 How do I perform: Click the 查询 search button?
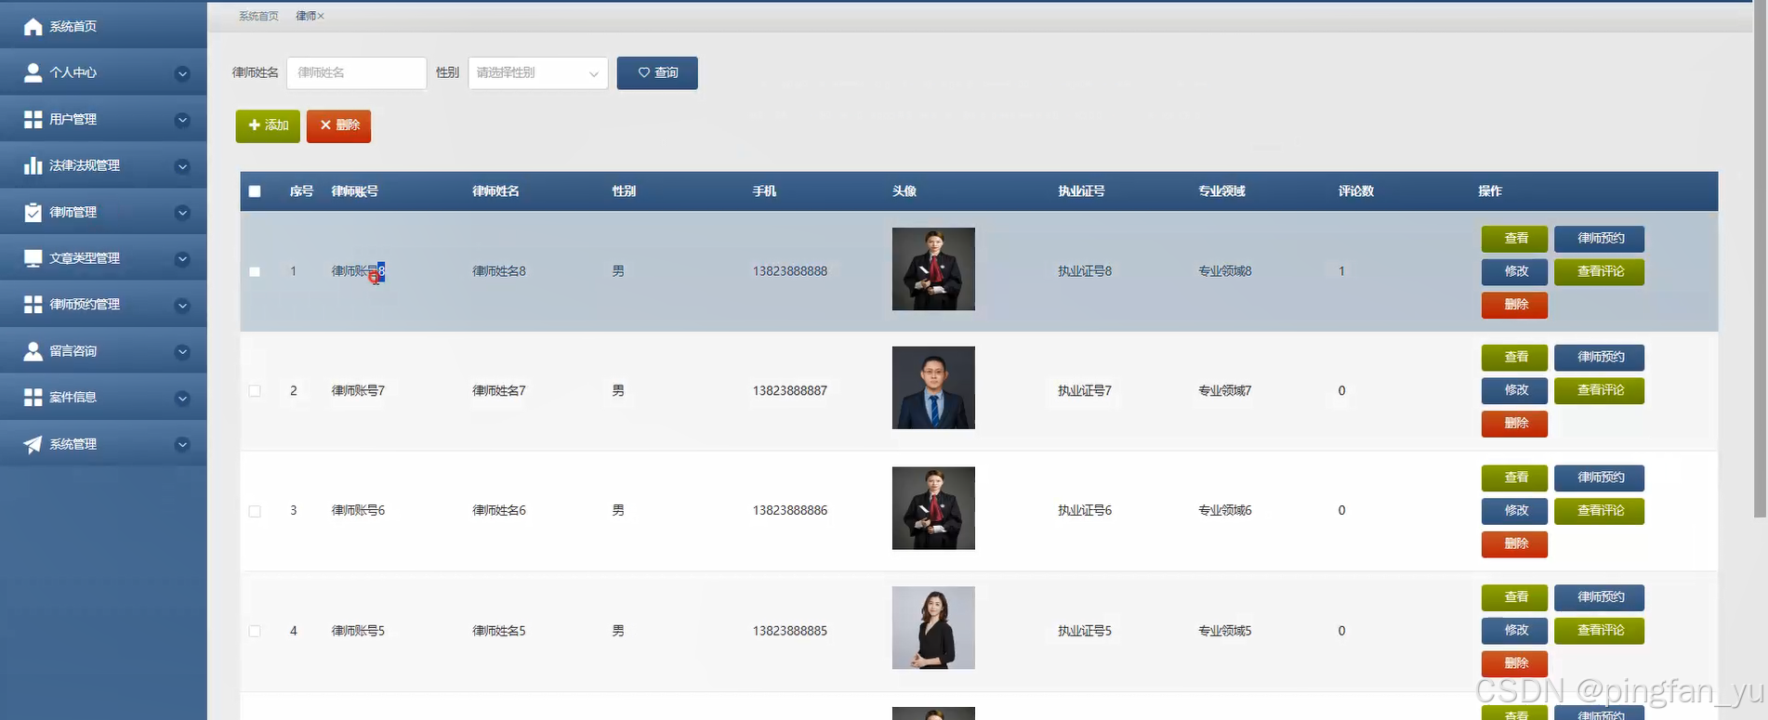(657, 72)
